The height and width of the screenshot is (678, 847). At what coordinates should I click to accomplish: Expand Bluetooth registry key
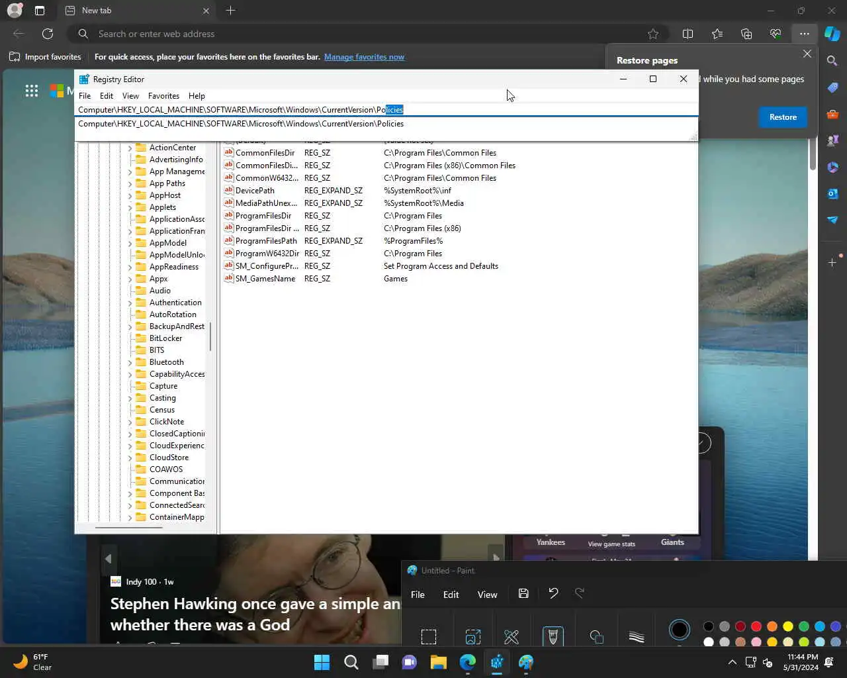click(x=130, y=363)
